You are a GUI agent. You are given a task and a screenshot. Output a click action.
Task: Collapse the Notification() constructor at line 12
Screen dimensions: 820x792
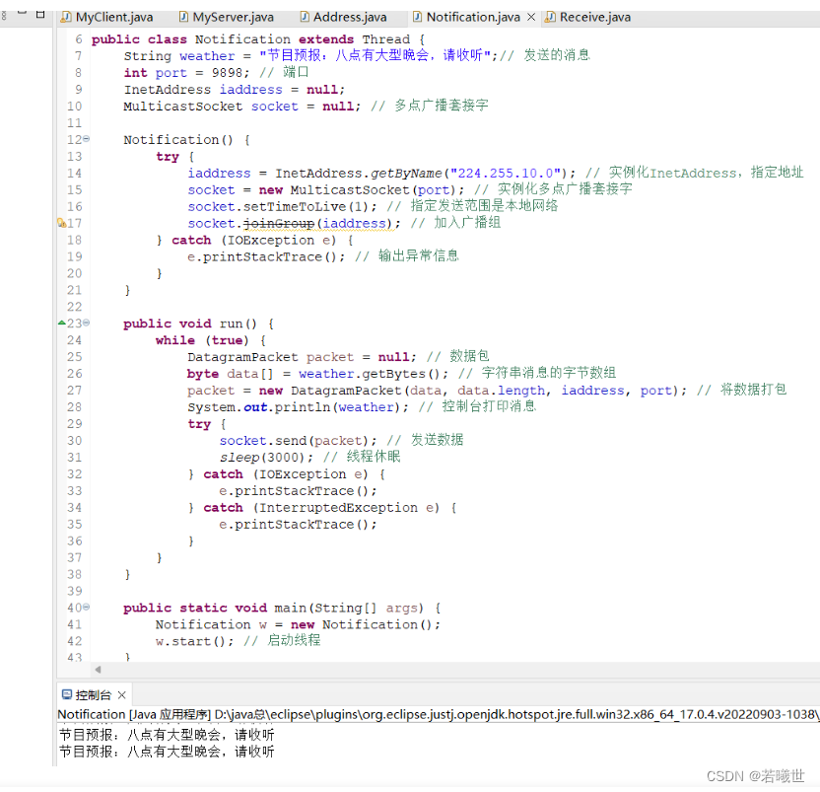pos(87,139)
